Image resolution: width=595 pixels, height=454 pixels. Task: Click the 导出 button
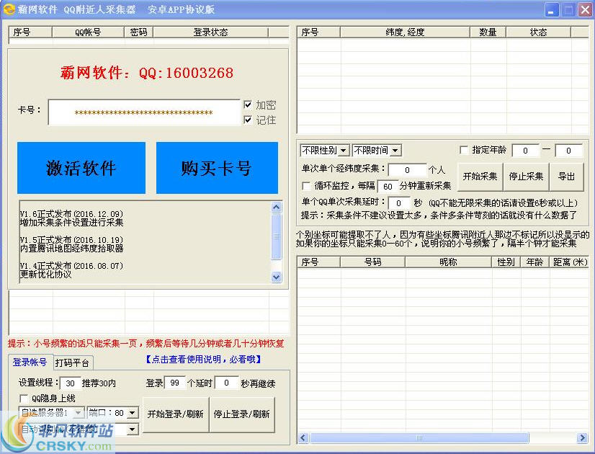pos(566,177)
